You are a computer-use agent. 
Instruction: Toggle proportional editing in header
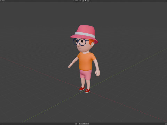point(88,1)
